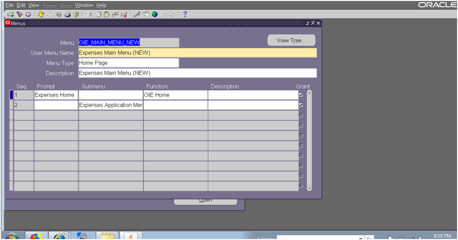Click the Delete Record red X icon
Screen dimensions: 458x240
pyautogui.click(x=124, y=14)
